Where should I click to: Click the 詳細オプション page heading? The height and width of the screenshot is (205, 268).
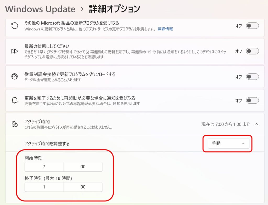coord(115,9)
